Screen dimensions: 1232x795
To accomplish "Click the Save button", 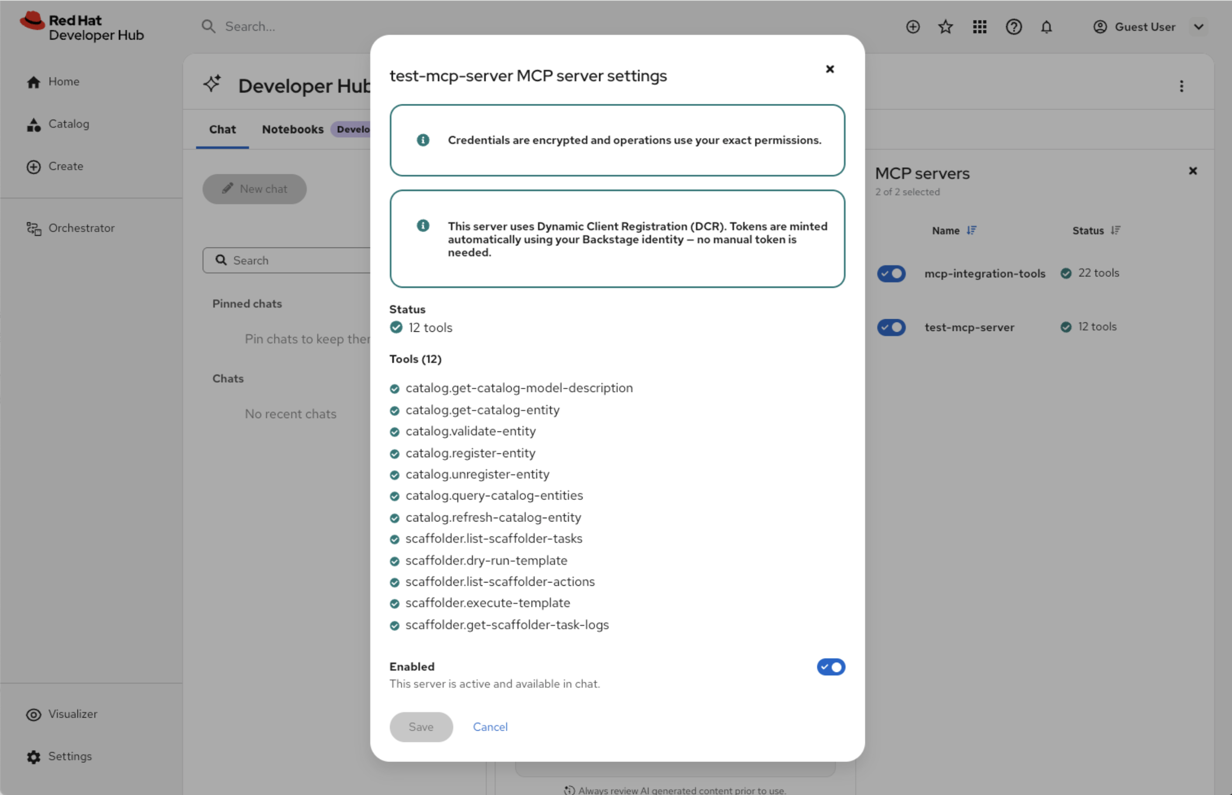I will click(421, 727).
